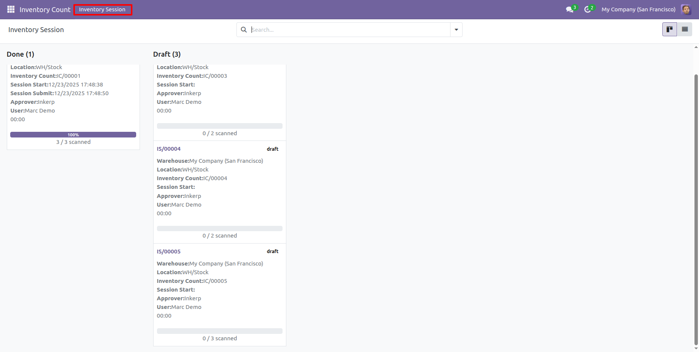Click Inventory Count IC/00005 text
699x352 pixels.
(192, 281)
